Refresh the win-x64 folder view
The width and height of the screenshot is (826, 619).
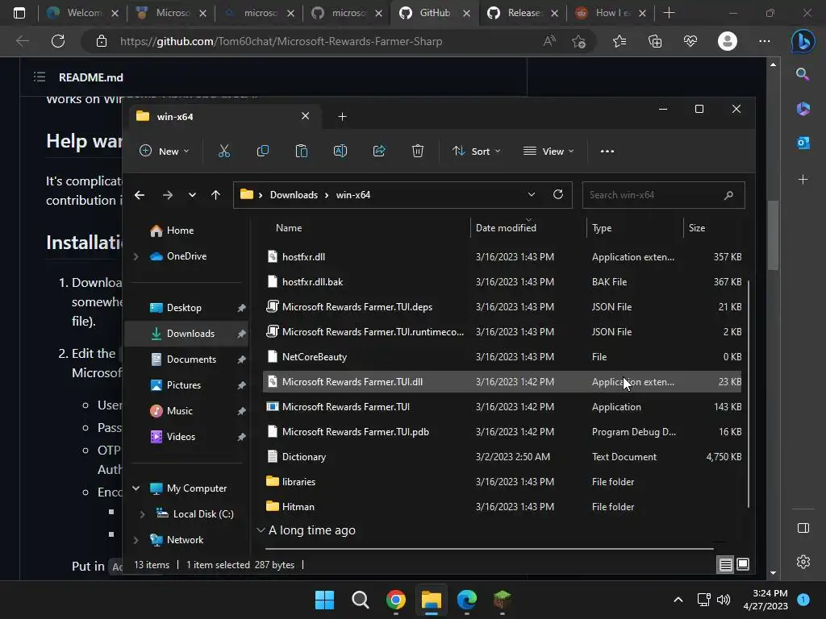point(558,195)
